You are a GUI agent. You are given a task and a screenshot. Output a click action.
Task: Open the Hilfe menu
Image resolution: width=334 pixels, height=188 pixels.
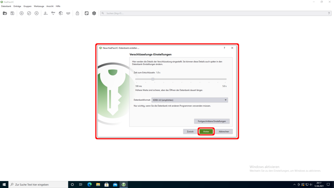(58, 7)
